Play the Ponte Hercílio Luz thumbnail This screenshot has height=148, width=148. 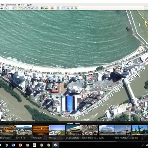coord(123,130)
